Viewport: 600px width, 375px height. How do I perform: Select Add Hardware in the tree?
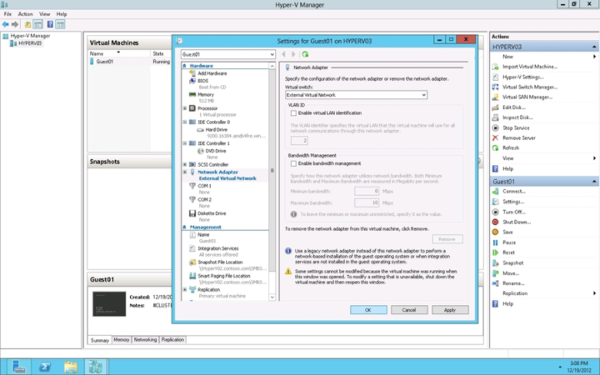pyautogui.click(x=212, y=74)
